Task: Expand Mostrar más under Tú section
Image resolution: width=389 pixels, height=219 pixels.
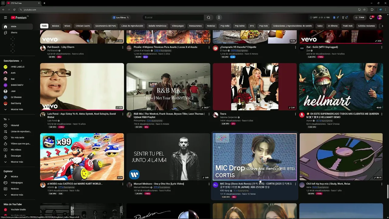Action: [x=18, y=162]
